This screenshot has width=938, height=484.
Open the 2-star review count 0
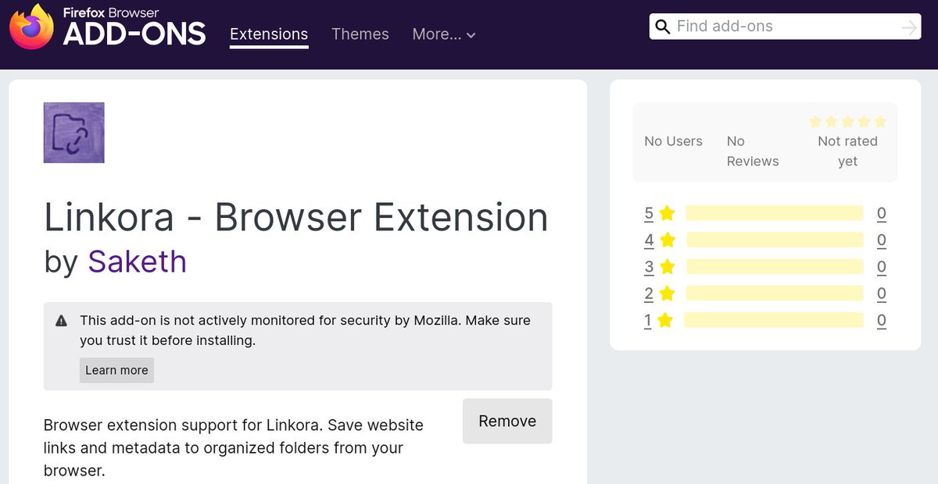click(x=882, y=294)
